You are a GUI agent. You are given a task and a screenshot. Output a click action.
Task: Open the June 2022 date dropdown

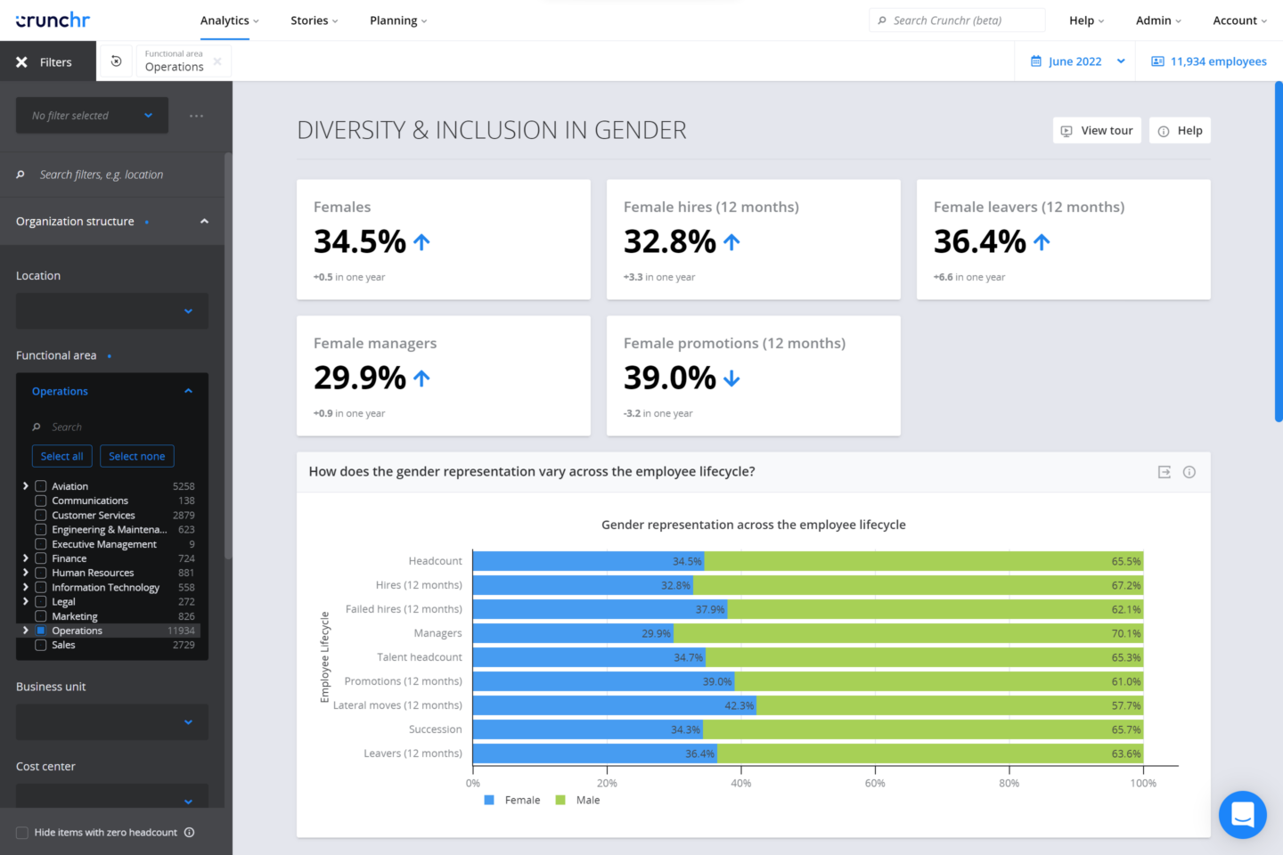[x=1076, y=61]
